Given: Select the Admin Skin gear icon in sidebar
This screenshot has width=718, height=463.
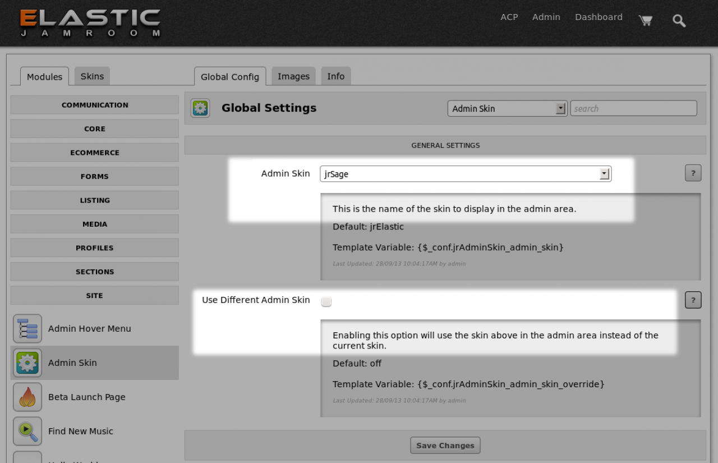Looking at the screenshot, I should click(x=27, y=363).
